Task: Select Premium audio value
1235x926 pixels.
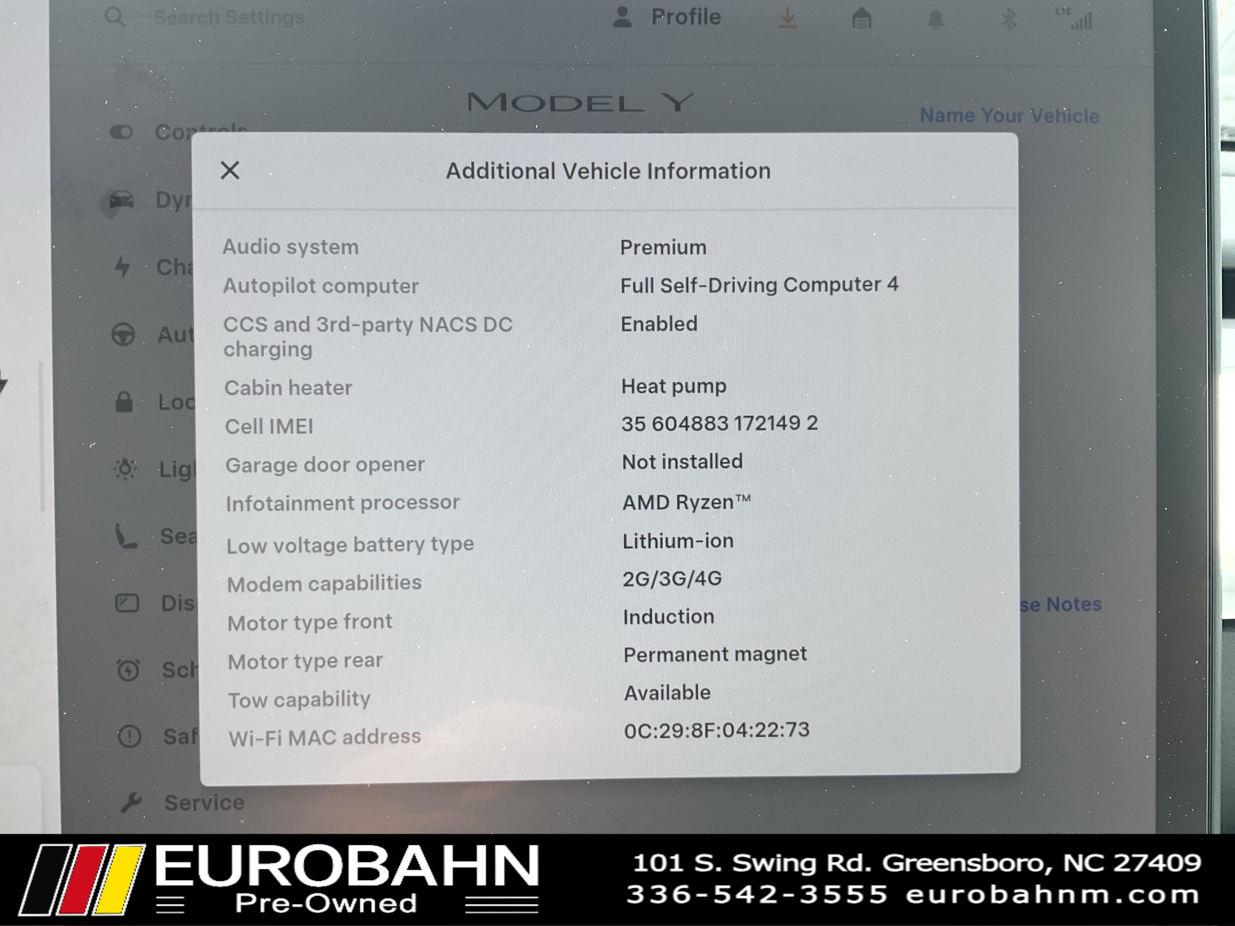Action: point(663,247)
